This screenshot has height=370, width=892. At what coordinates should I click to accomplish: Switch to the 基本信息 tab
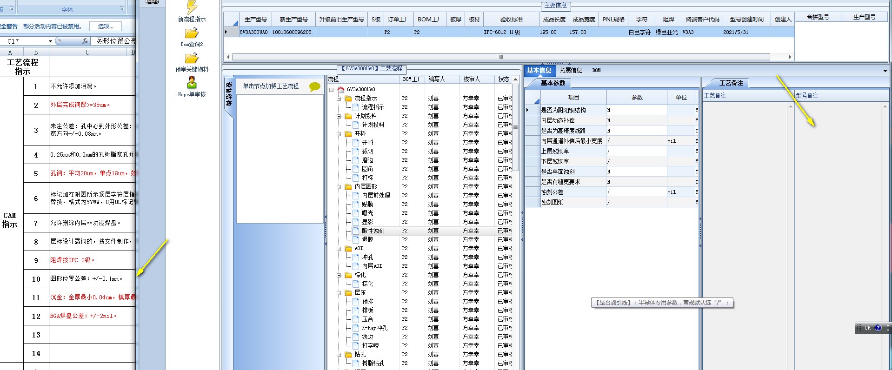539,70
